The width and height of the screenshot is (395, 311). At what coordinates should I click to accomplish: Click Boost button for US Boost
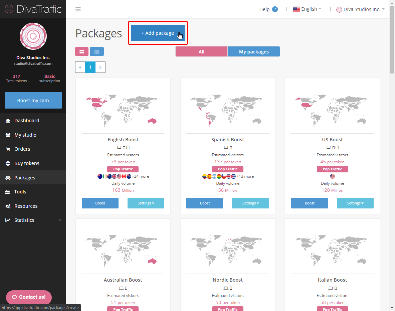(x=309, y=203)
